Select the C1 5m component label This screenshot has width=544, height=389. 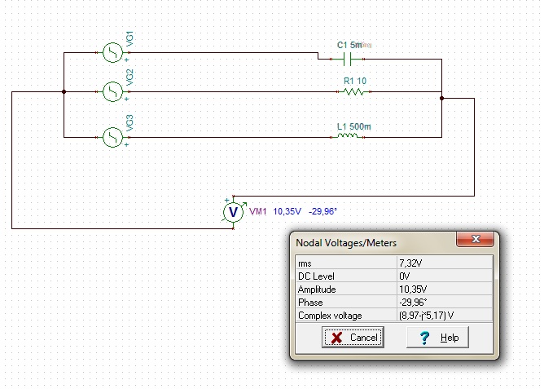tap(349, 45)
